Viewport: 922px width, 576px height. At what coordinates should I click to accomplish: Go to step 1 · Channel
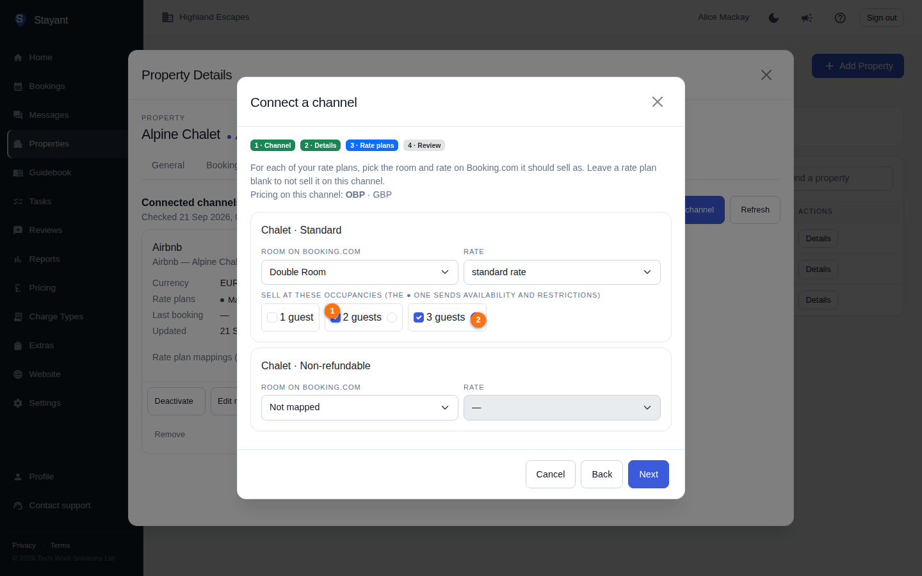click(273, 145)
